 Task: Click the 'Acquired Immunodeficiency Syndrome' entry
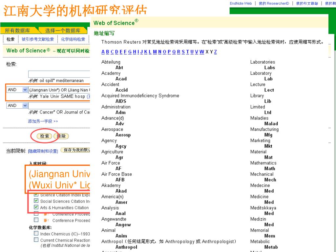coord(140,95)
